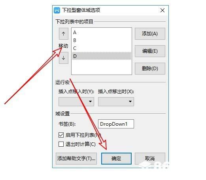Click empty area below item D in list
The width and height of the screenshot is (206, 180).
pos(102,67)
